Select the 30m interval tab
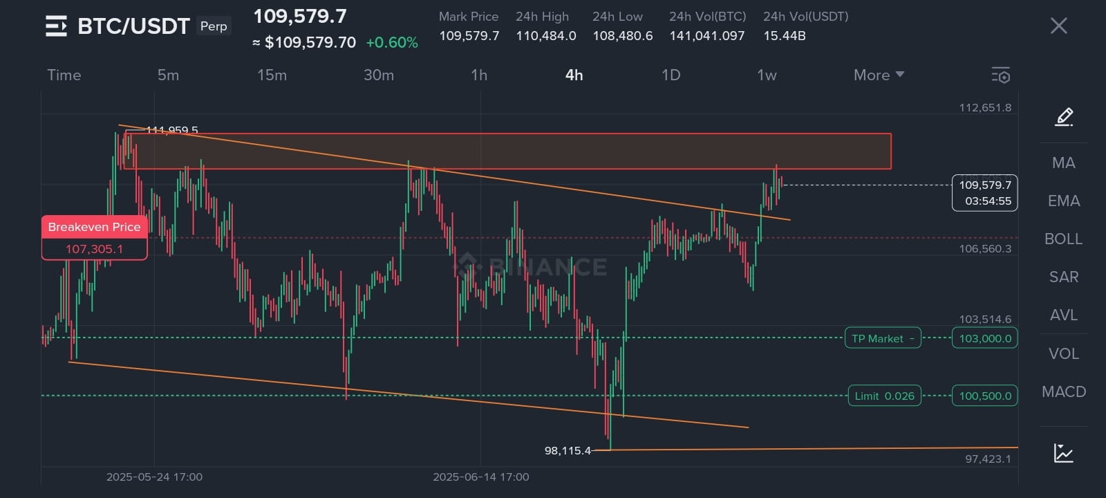 [379, 75]
